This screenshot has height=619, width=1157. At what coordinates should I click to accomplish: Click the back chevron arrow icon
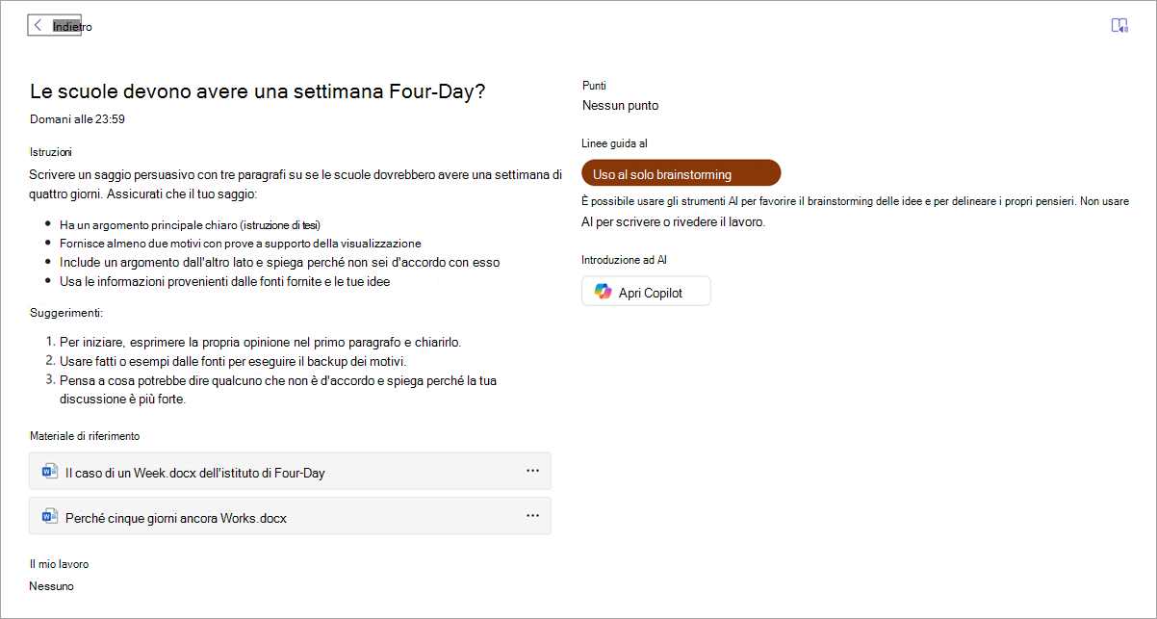[x=38, y=26]
